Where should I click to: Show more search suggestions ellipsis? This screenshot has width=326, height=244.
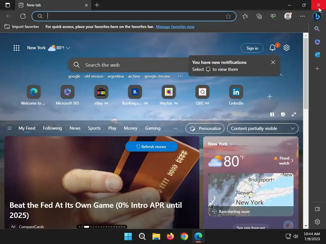(x=181, y=76)
